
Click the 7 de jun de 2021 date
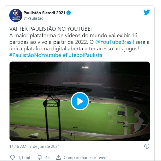point(44,146)
